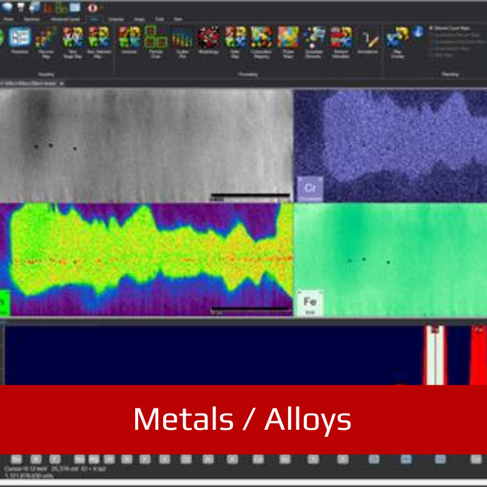This screenshot has width=487, height=487.
Task: Click the red Fe peak in spectrum
Action: pos(478,355)
